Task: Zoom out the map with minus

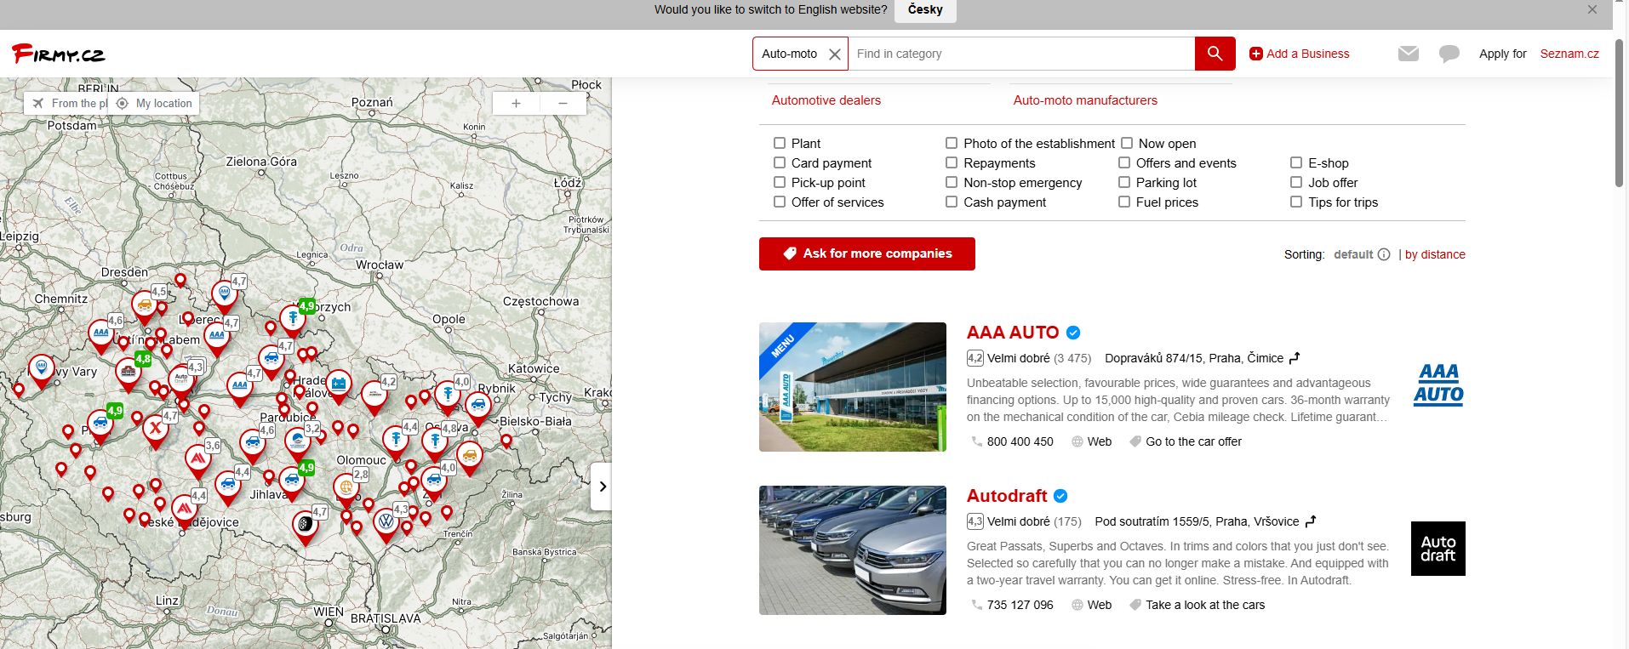Action: 563,103
